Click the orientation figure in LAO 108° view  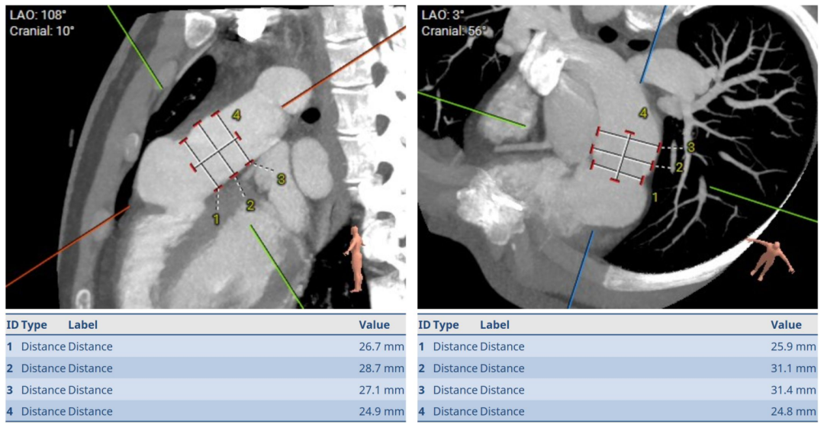(x=355, y=258)
